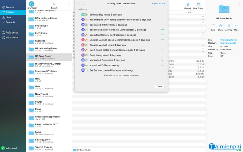
Task: Open the ellipsis menu on Scott Young edited row
Action: [162, 50]
